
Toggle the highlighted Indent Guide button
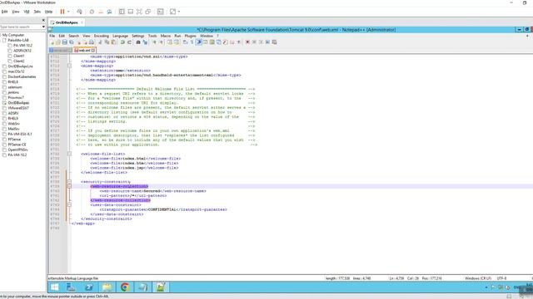pos(199,42)
